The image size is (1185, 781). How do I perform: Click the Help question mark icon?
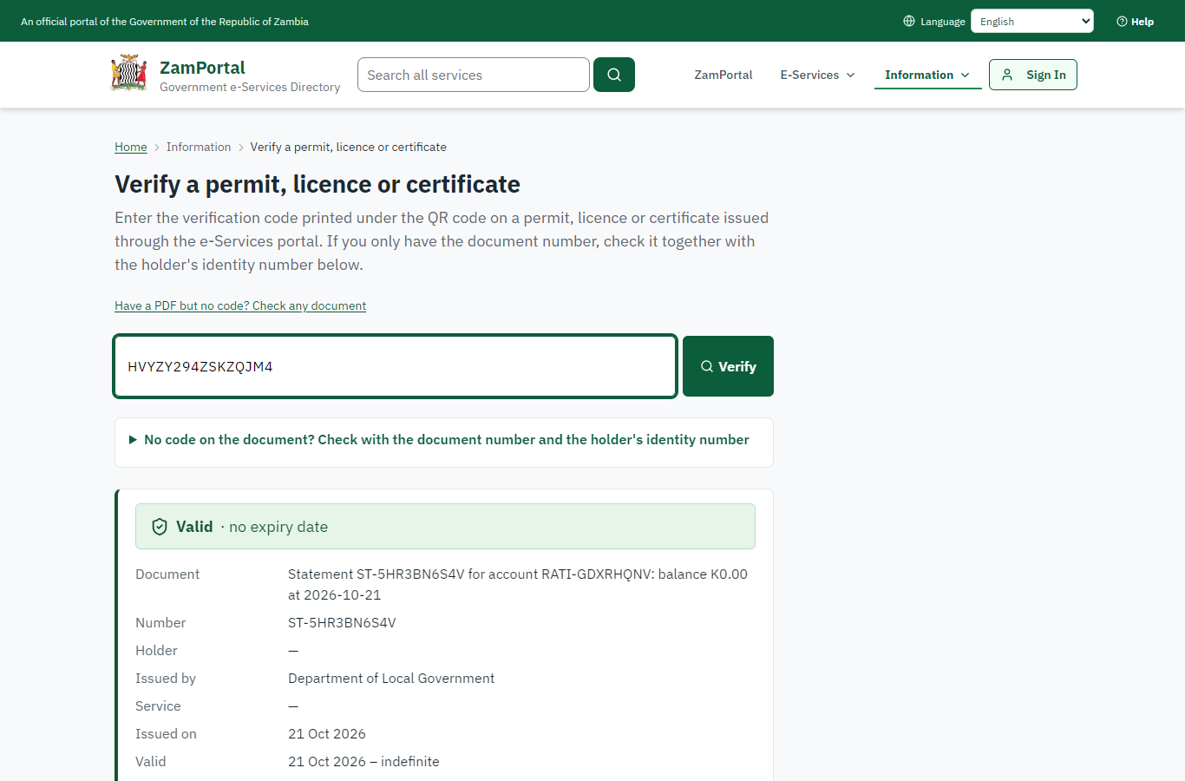pyautogui.click(x=1122, y=21)
